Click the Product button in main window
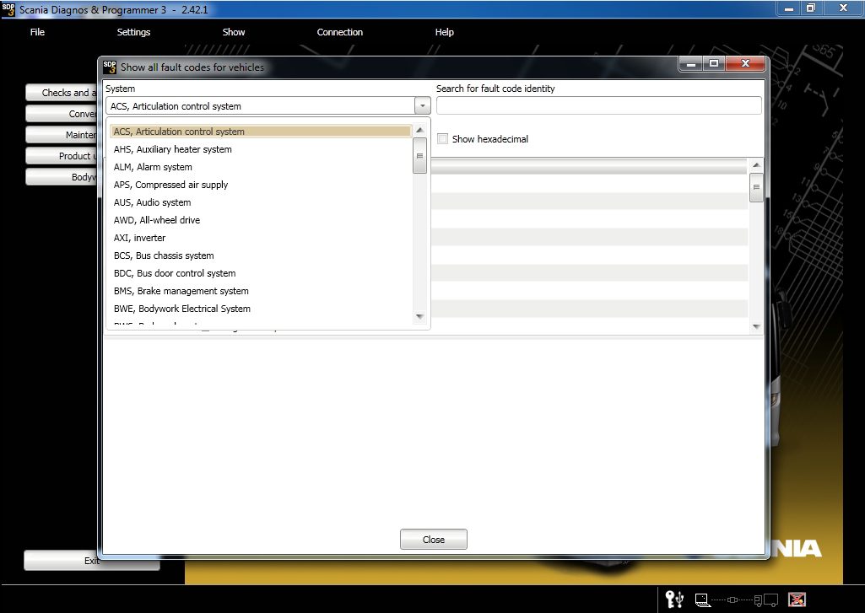The height and width of the screenshot is (613, 865). pos(62,155)
